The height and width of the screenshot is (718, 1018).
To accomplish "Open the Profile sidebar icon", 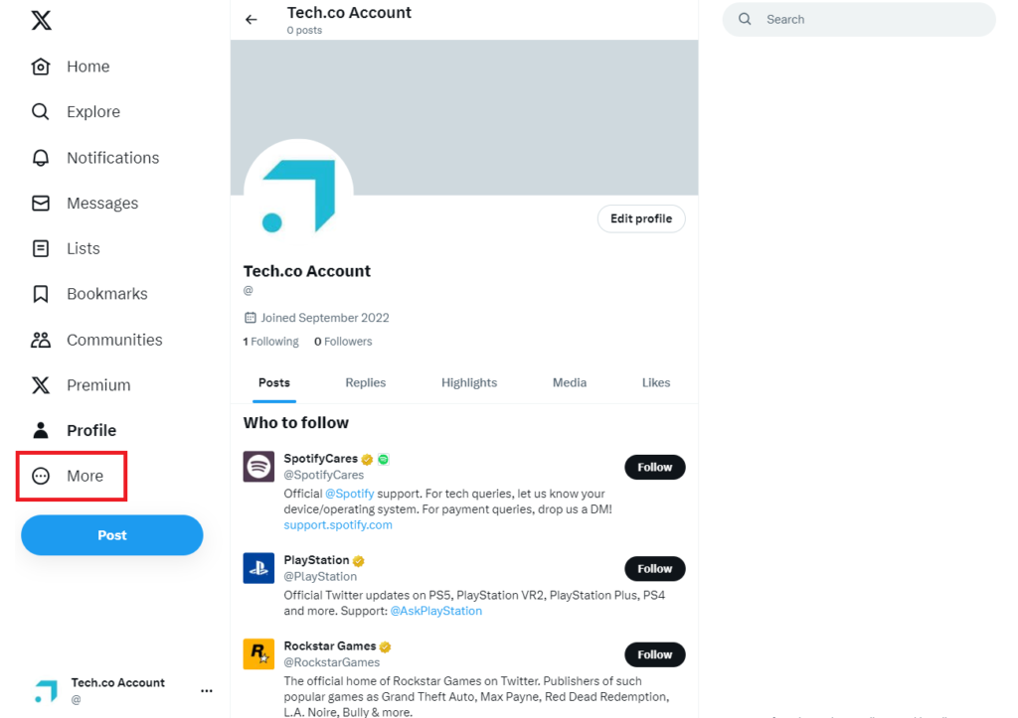I will pyautogui.click(x=40, y=429).
